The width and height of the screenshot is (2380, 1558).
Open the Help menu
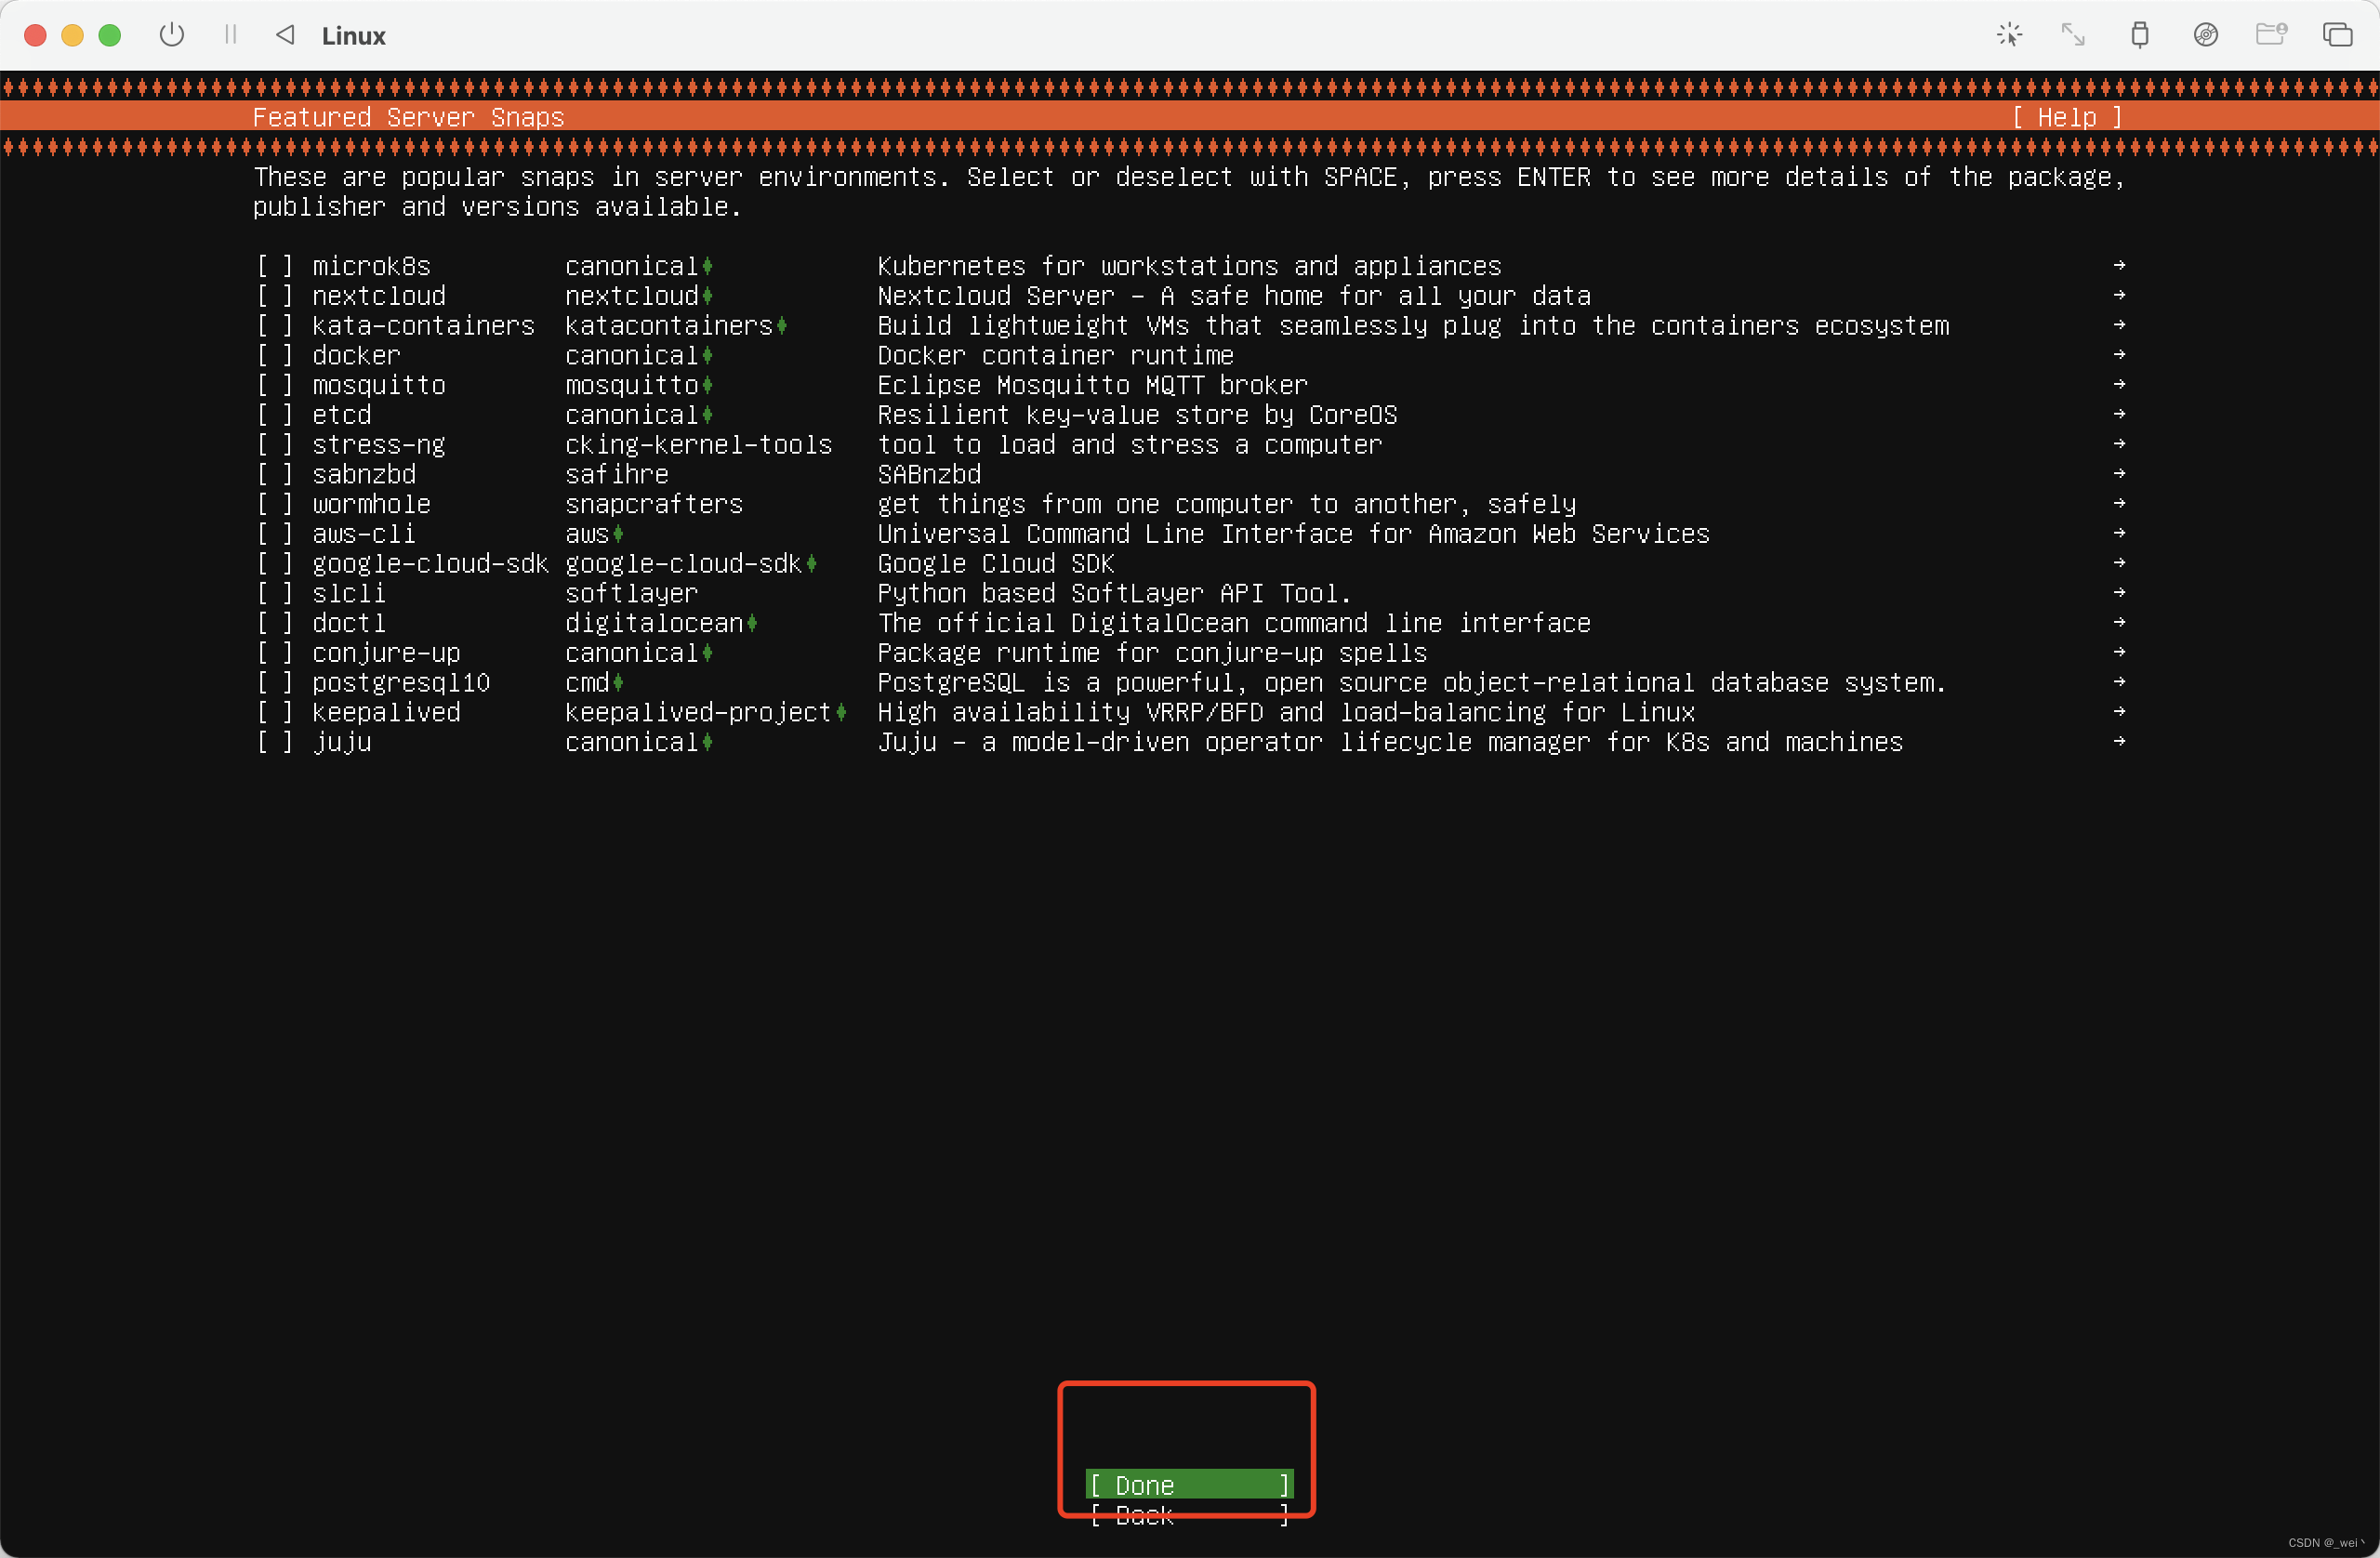(2066, 117)
